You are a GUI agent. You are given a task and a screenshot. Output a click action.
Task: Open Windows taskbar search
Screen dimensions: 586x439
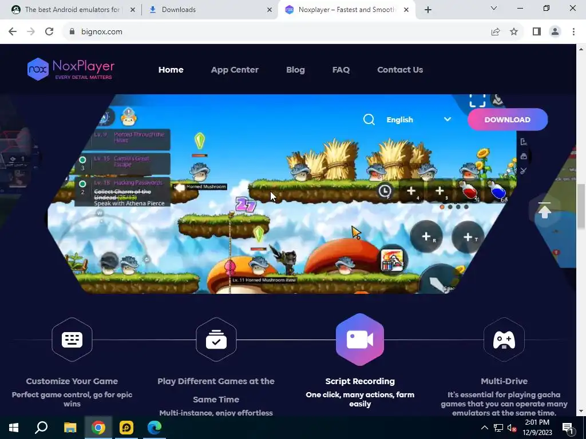pos(41,428)
